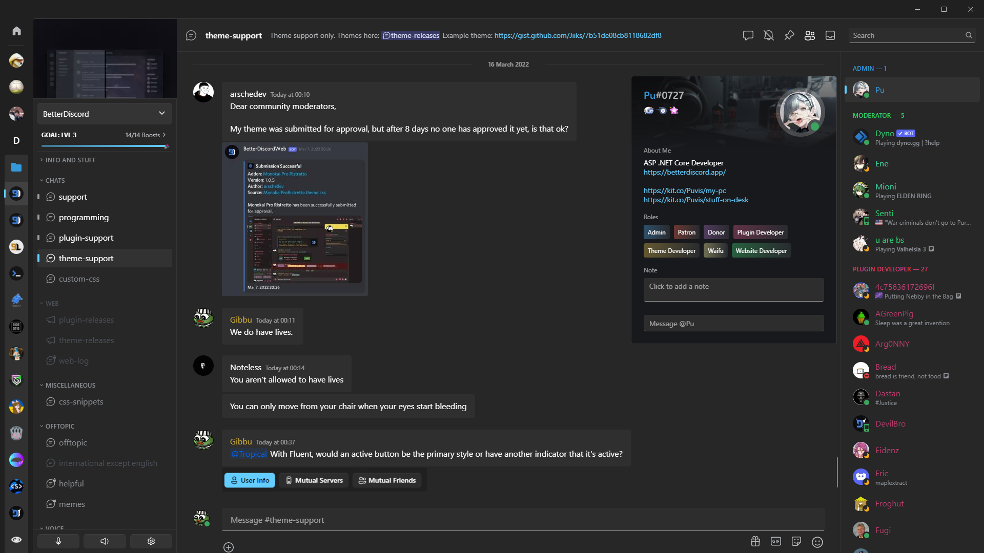The image size is (984, 553).
Task: Click the inbox/mention icon top right
Action: pos(830,35)
